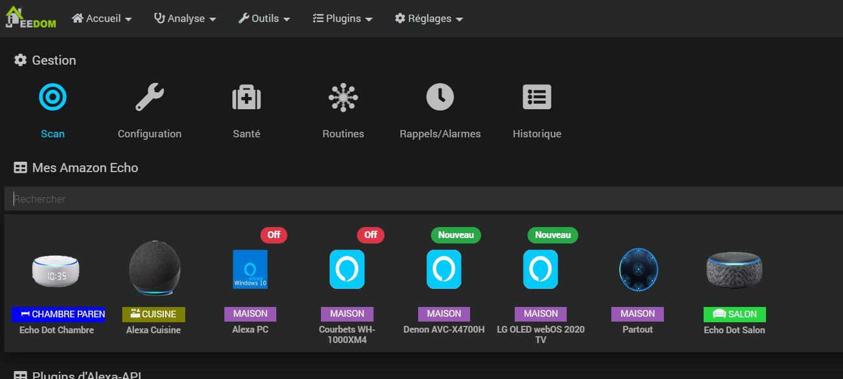Open Configuration wrench icon
Viewport: 843px width, 379px height.
(x=150, y=97)
